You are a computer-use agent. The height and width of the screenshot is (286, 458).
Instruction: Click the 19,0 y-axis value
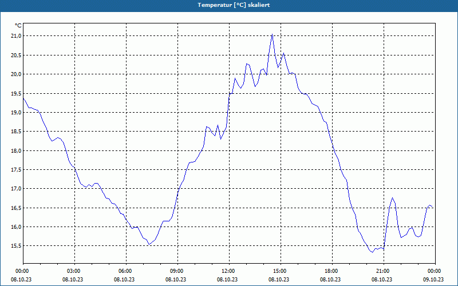coord(16,112)
